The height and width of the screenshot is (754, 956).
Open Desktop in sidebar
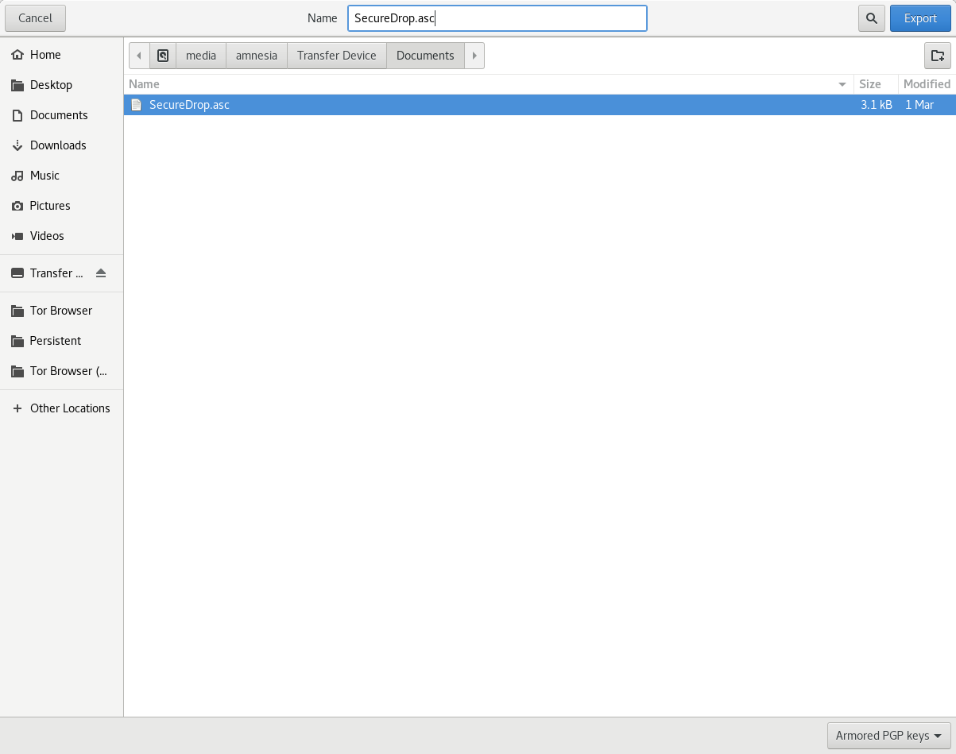coord(61,85)
